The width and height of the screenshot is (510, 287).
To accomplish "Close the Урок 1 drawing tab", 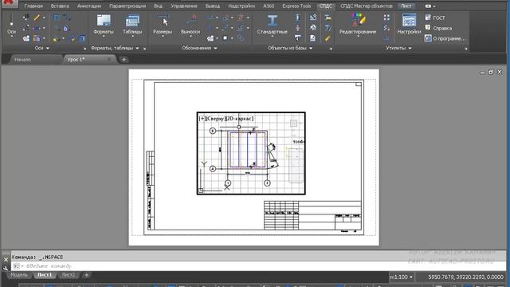I will [x=109, y=59].
